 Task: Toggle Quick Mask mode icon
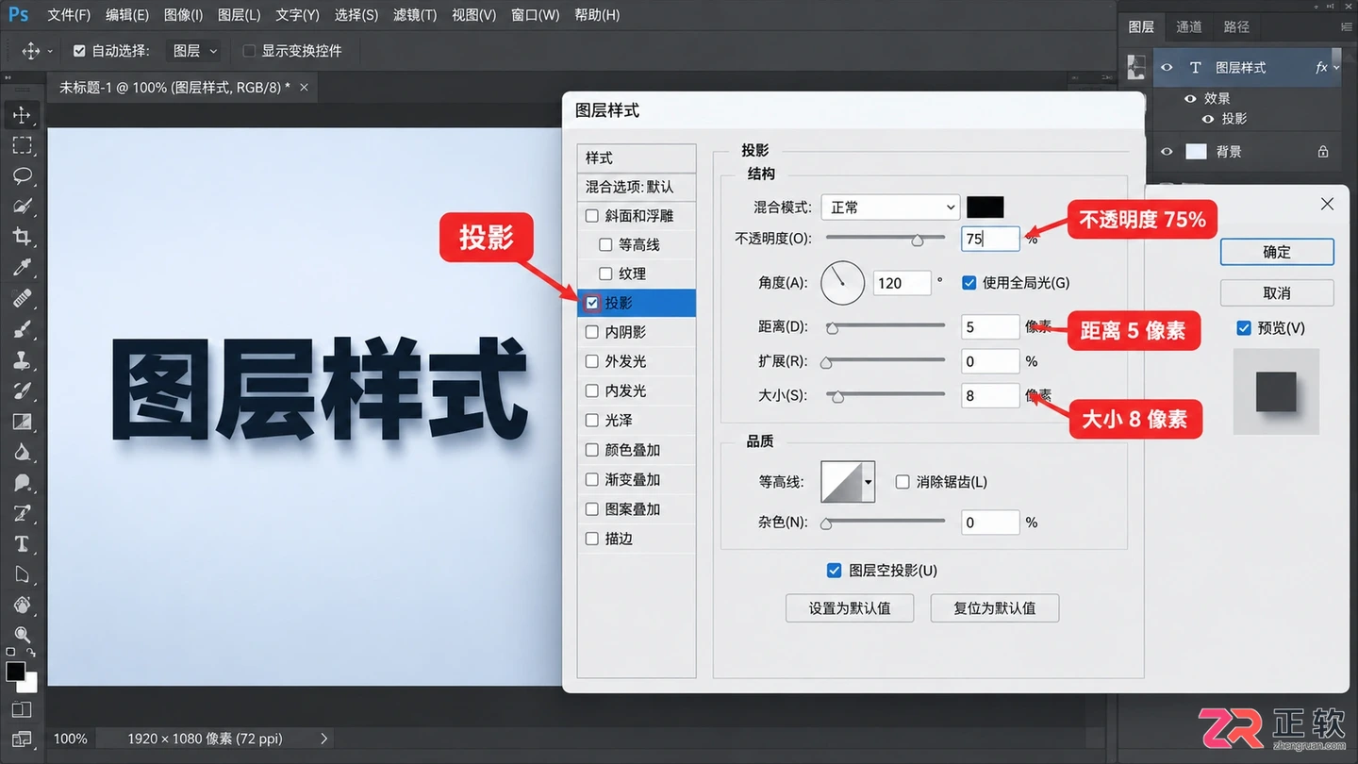22,709
